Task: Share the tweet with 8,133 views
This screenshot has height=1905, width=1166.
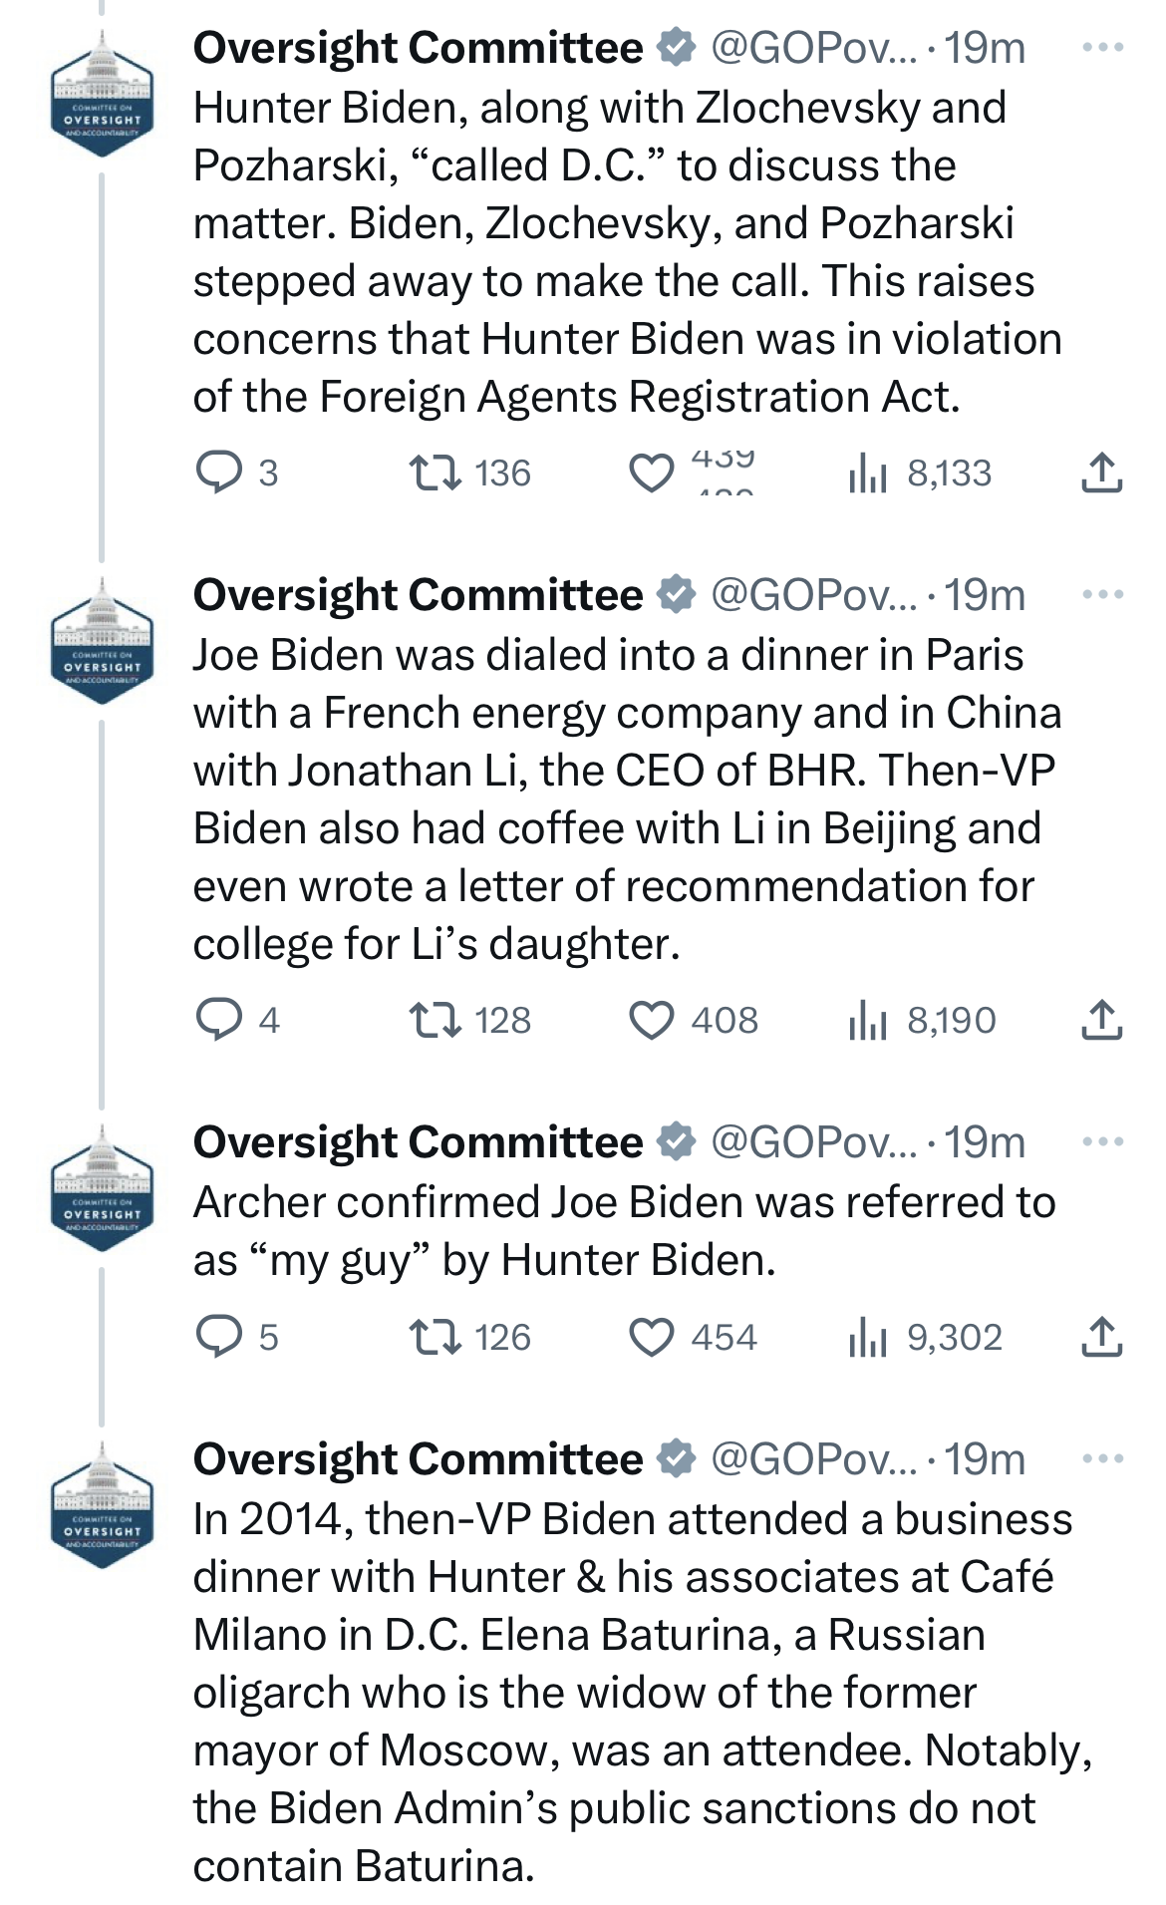Action: [x=1101, y=473]
